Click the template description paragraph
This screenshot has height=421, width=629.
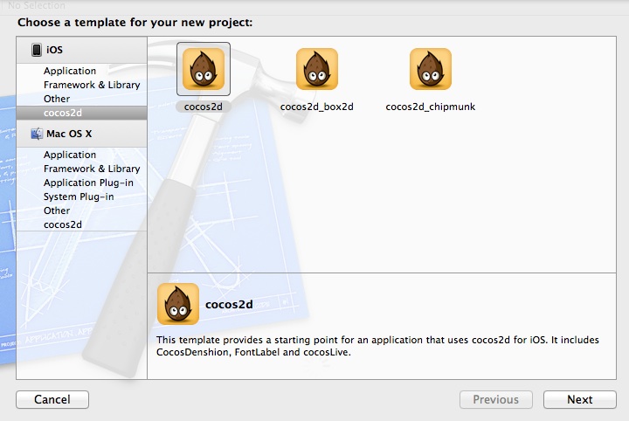377,346
